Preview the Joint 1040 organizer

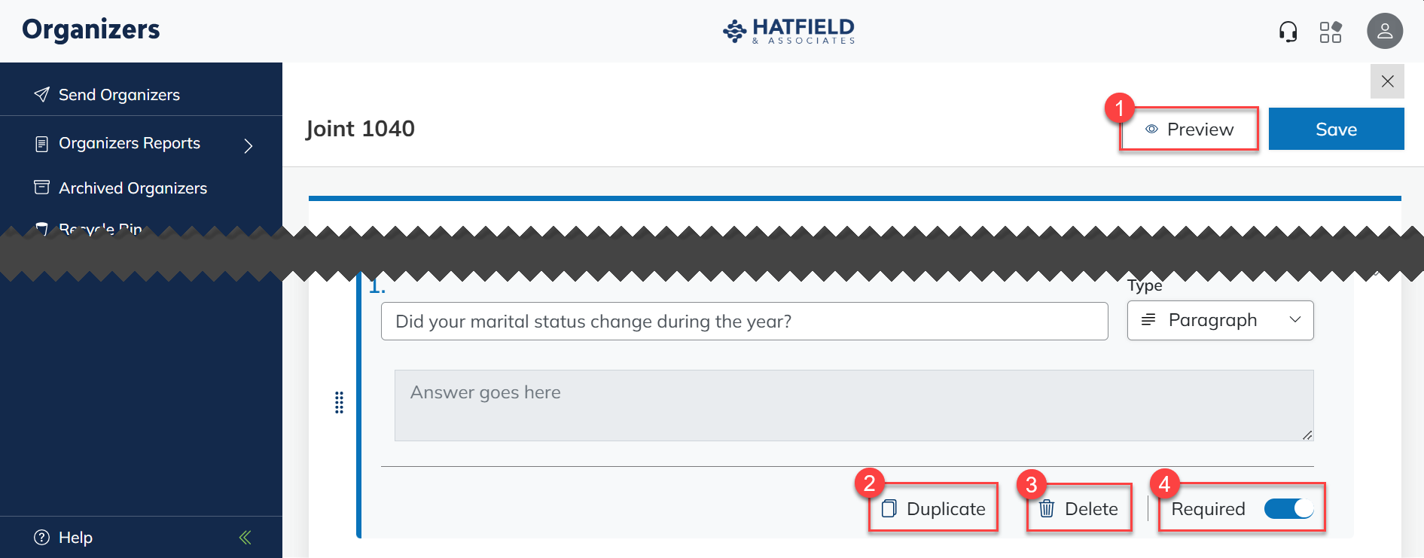1189,129
